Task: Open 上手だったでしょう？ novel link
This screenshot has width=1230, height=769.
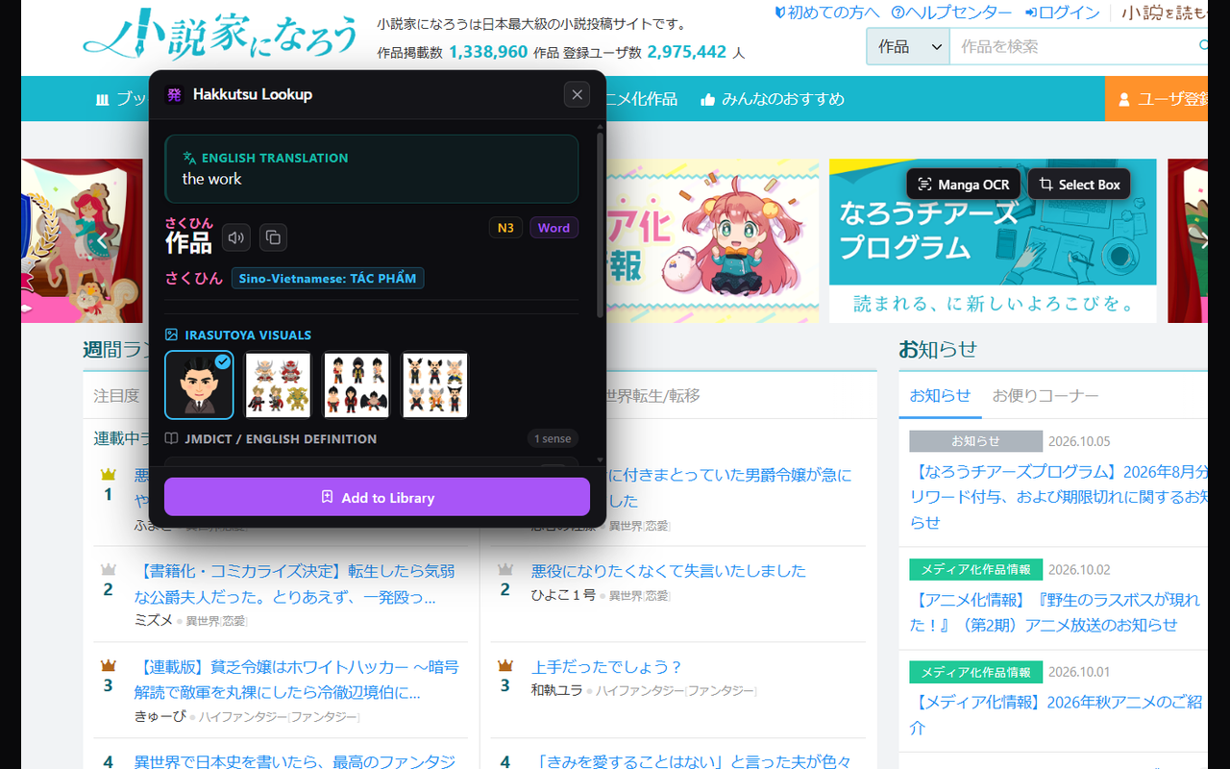Action: point(606,666)
